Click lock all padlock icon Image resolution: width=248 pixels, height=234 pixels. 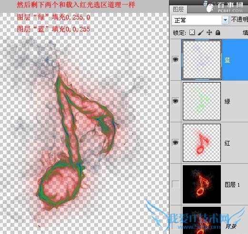218,32
